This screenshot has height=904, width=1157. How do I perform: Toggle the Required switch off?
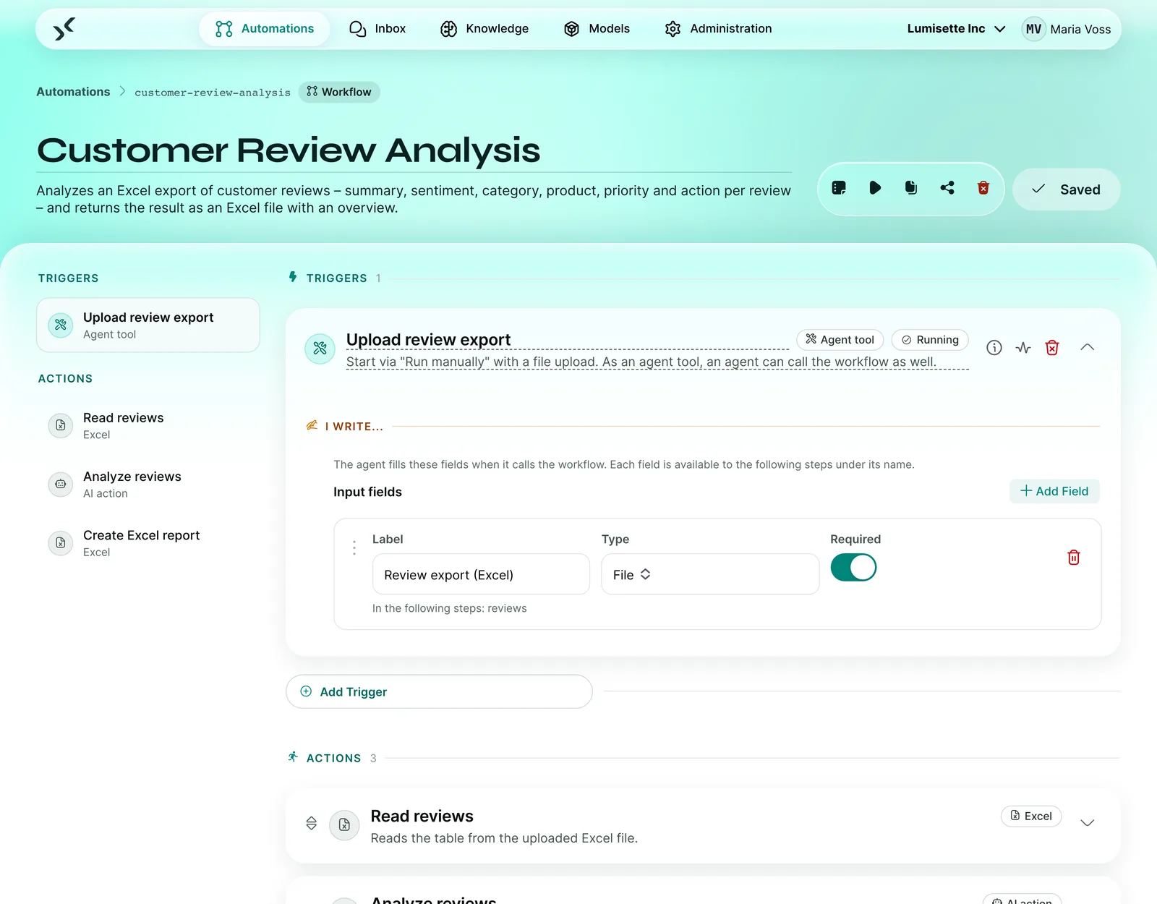click(853, 568)
